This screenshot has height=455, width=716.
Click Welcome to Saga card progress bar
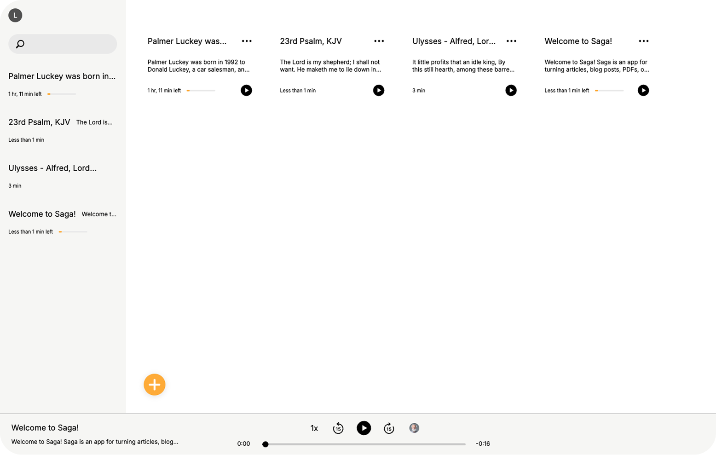coord(609,91)
